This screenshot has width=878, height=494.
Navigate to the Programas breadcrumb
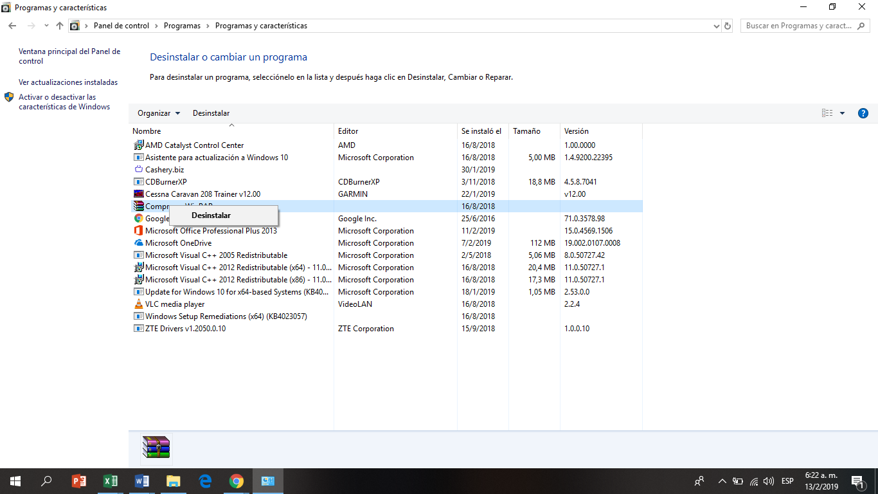tap(182, 26)
